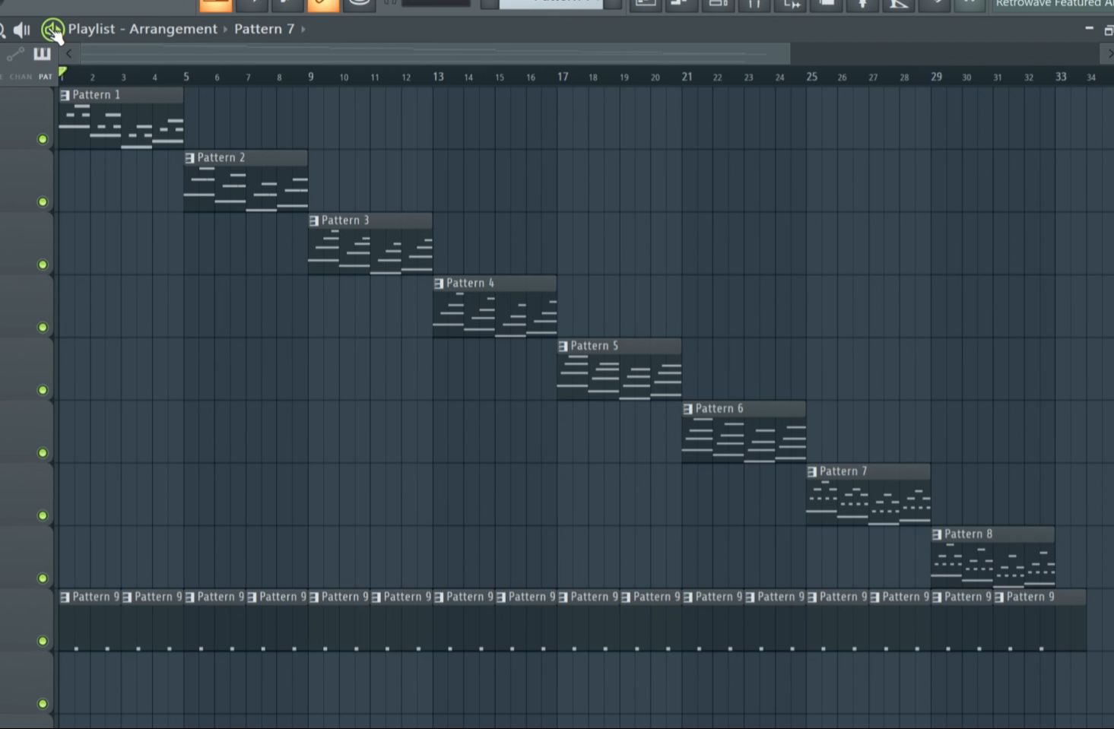Select the Pattern 9 clip starting at bar 1
The width and height of the screenshot is (1114, 729).
pyautogui.click(x=90, y=620)
